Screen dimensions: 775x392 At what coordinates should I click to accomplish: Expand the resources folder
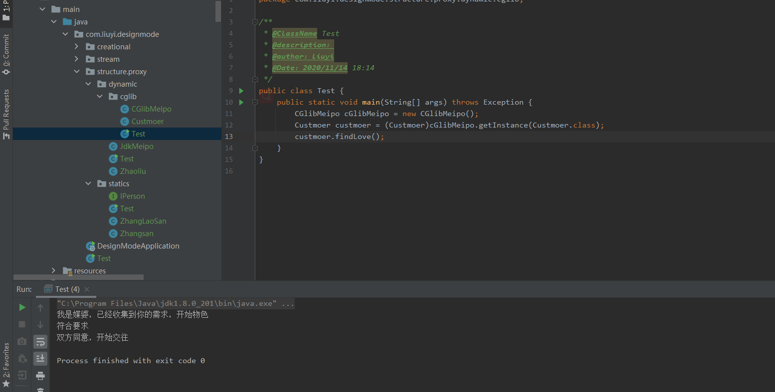pos(54,270)
